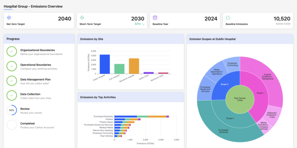
Task: Click the 10,520 baseline emissions value
Action: click(x=282, y=19)
